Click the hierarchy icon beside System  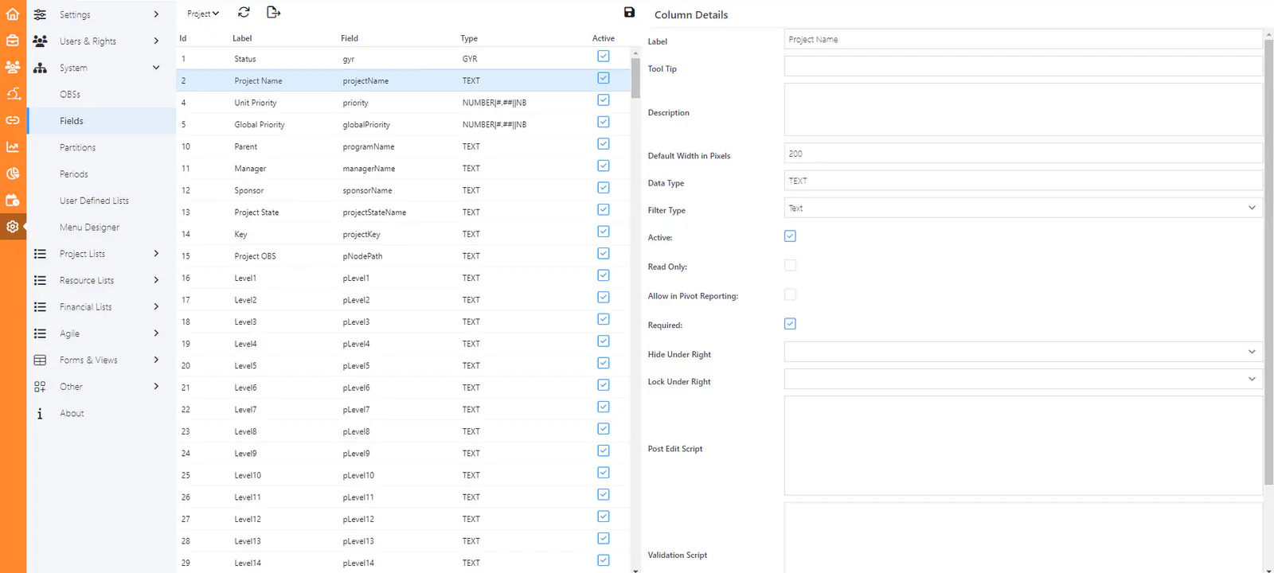click(40, 68)
